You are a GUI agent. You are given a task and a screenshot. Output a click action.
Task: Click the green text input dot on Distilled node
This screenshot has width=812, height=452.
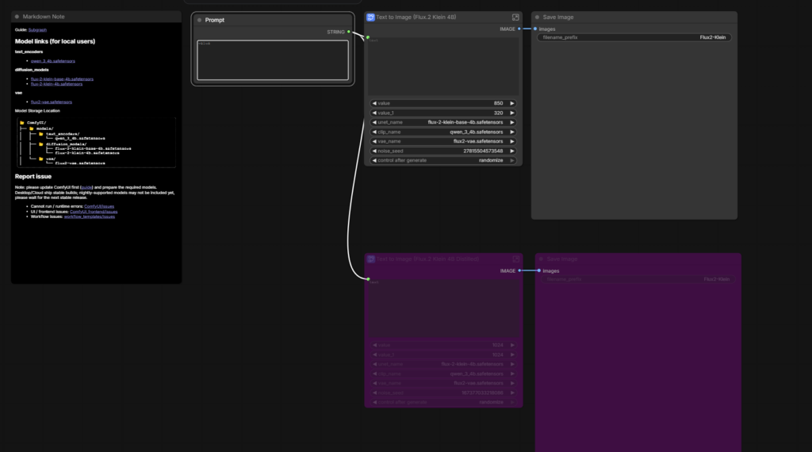click(368, 279)
